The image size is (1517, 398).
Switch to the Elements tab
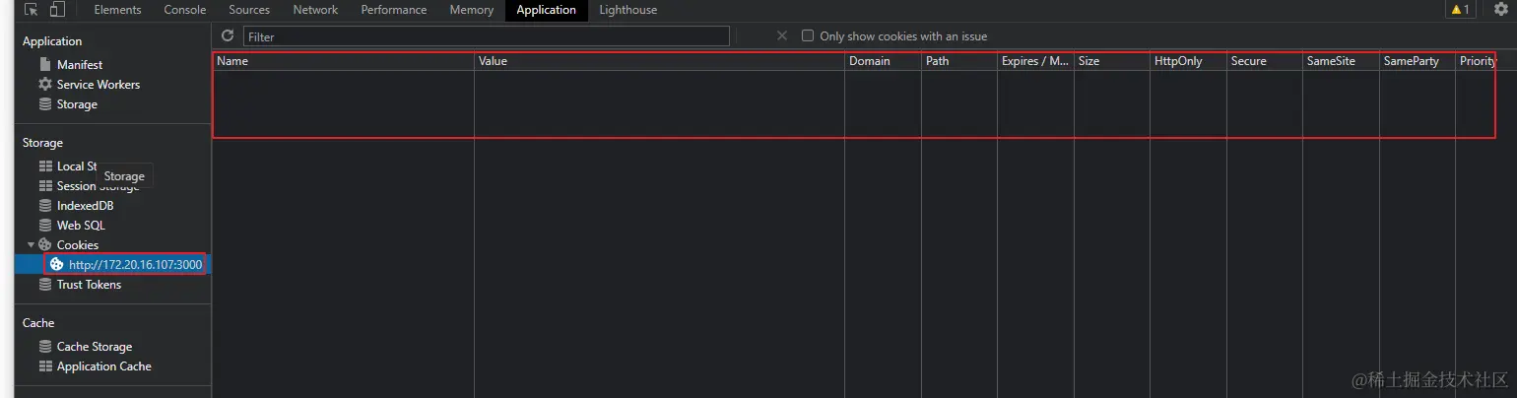click(x=117, y=10)
